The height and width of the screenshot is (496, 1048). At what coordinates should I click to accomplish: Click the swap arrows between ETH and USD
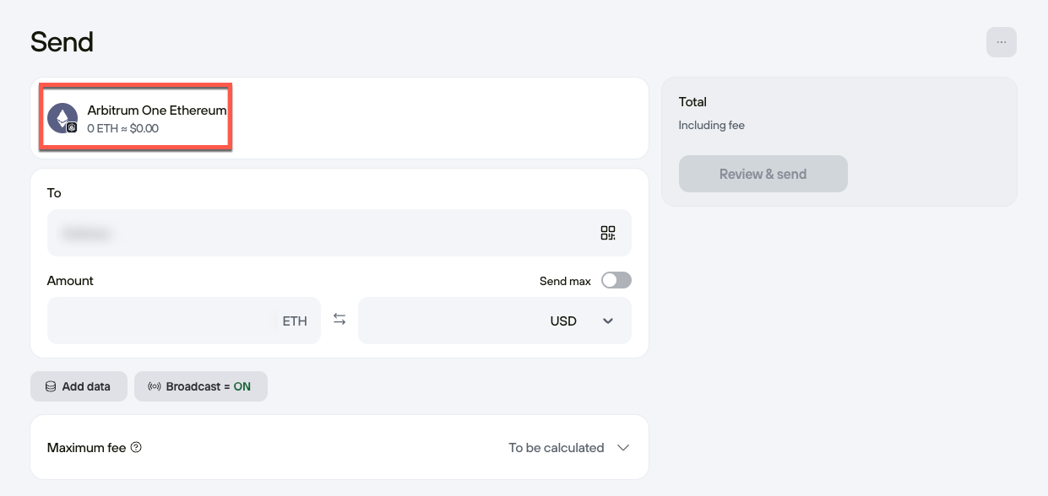(x=339, y=320)
